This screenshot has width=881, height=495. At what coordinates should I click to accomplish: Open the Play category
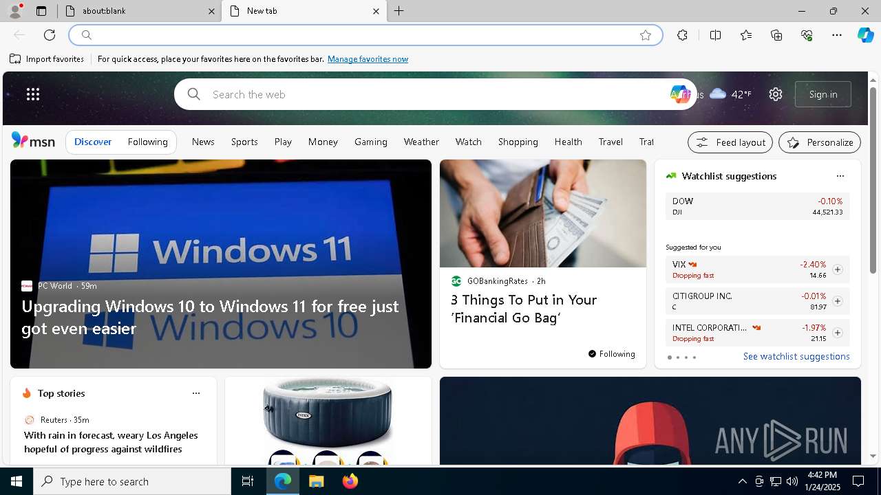(283, 142)
